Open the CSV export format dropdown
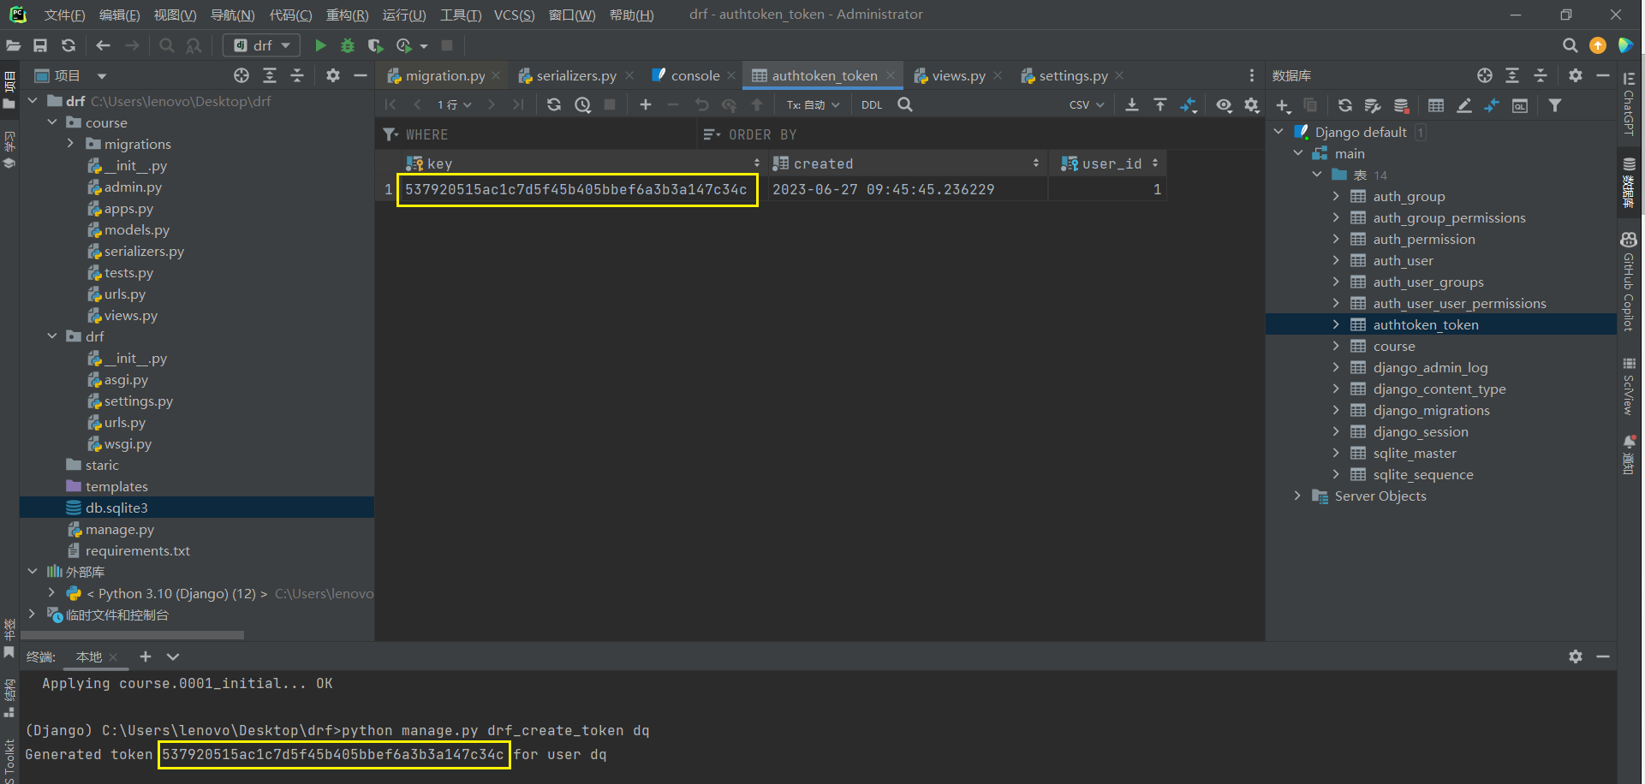Viewport: 1645px width, 784px height. [1087, 104]
